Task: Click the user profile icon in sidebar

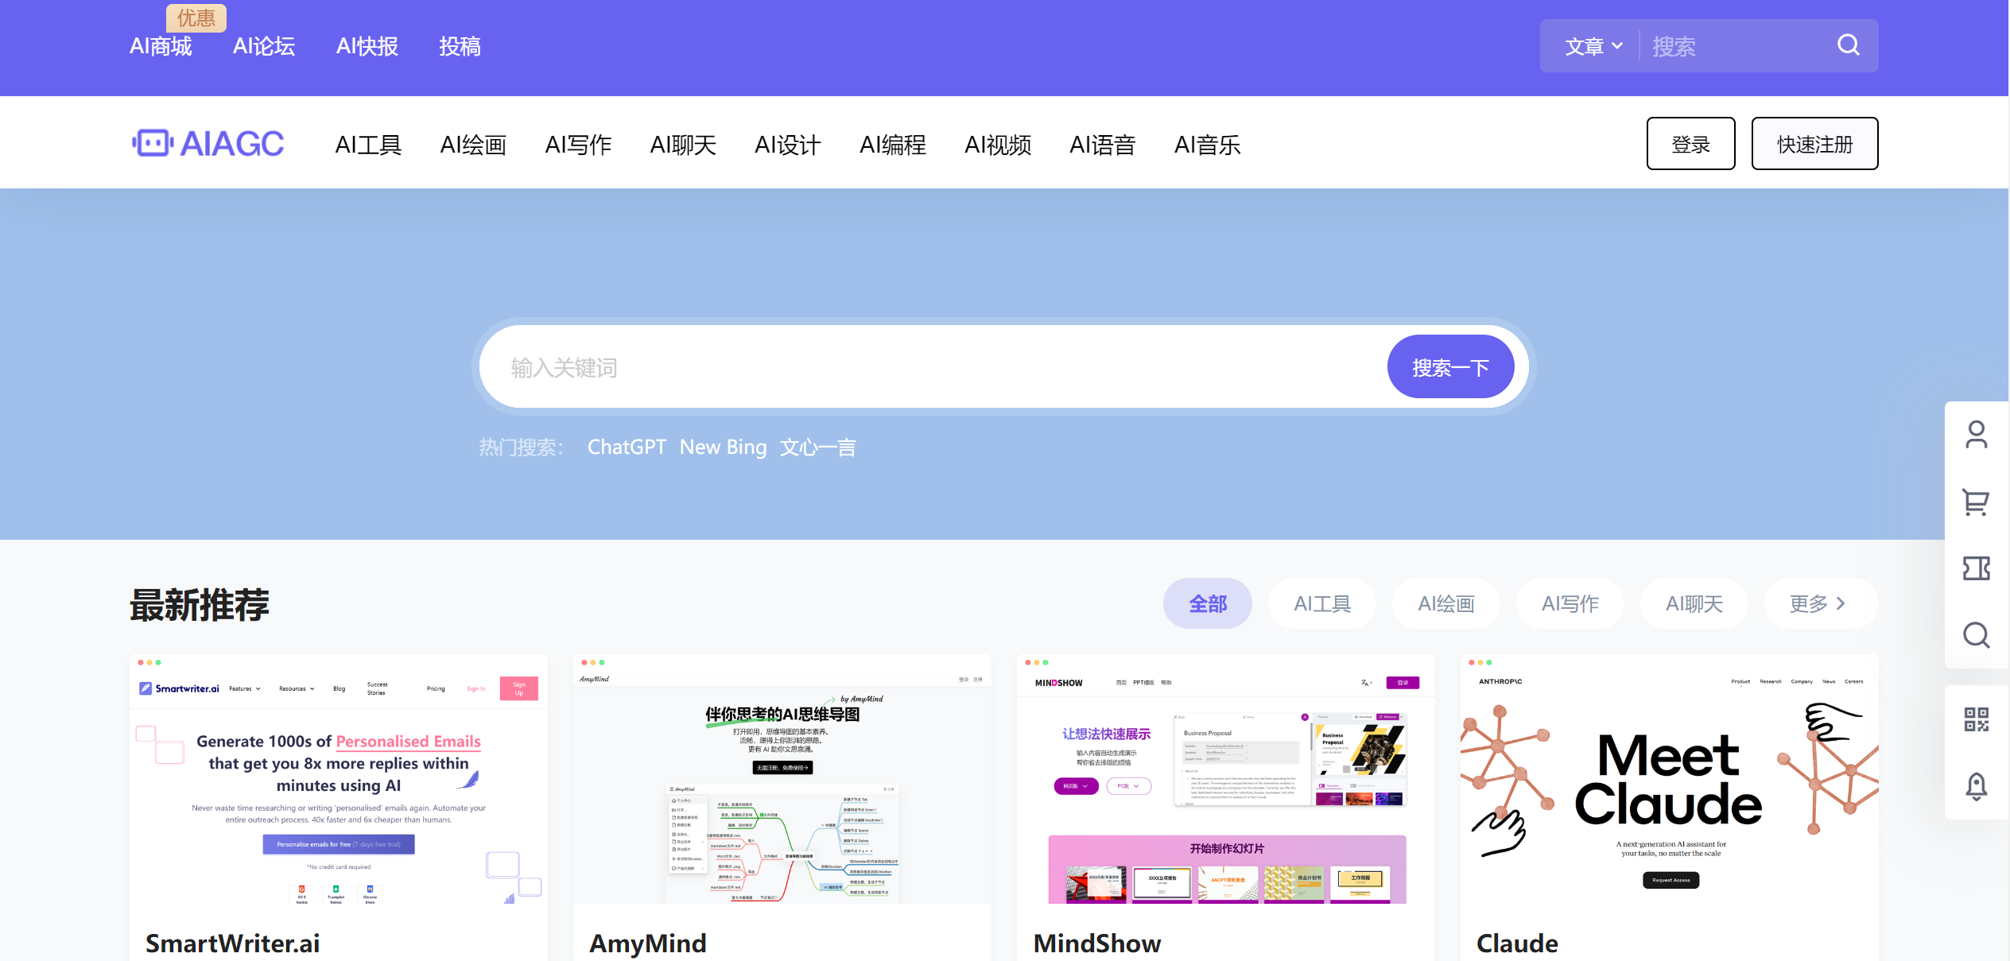Action: 1977,435
